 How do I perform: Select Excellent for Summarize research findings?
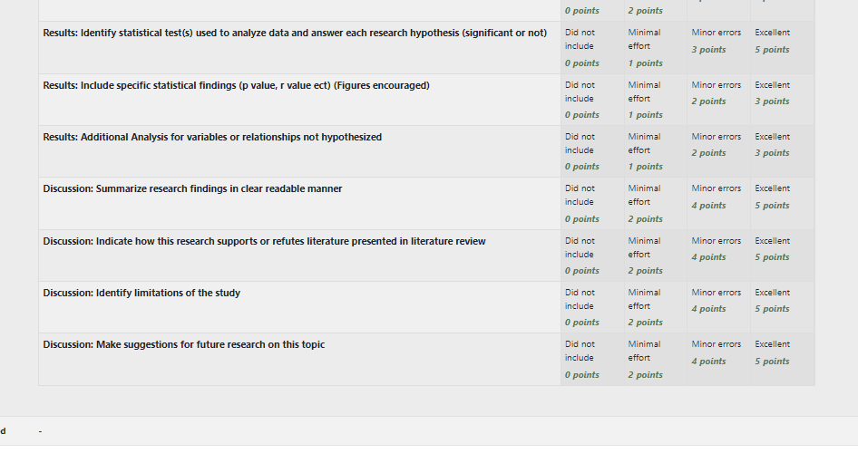pos(783,203)
